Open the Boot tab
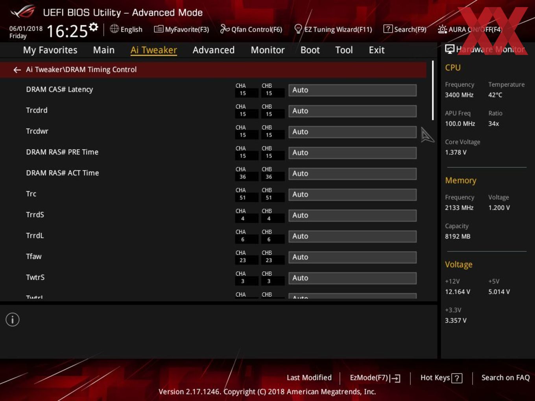 click(x=310, y=50)
